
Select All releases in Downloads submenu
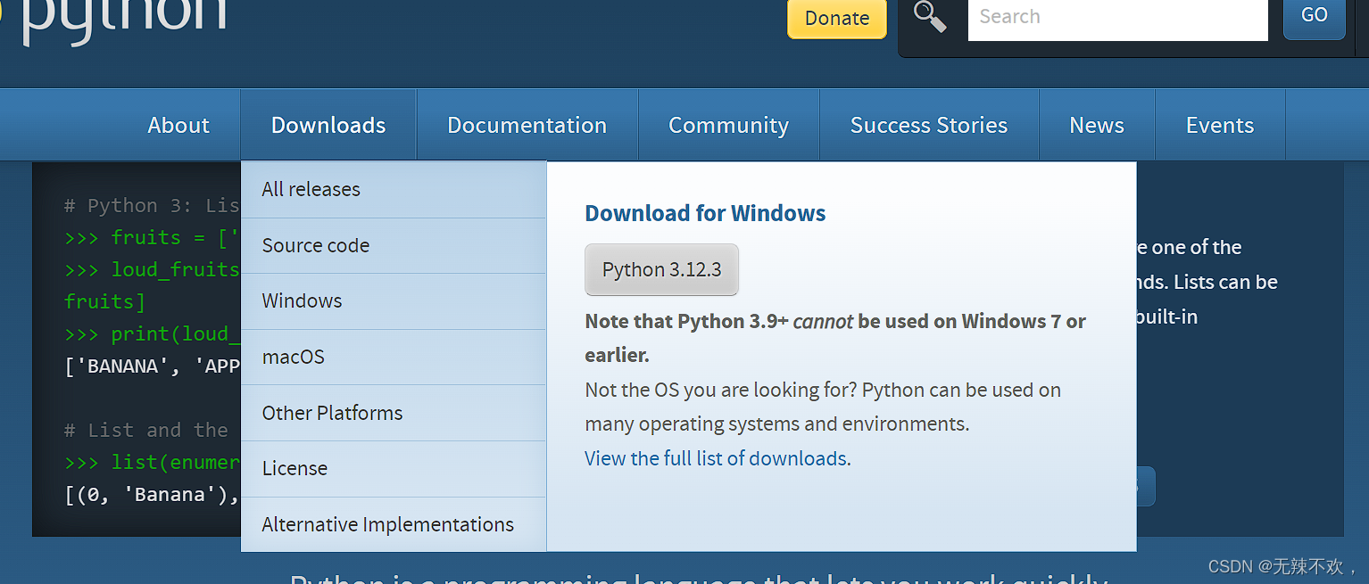pyautogui.click(x=394, y=189)
